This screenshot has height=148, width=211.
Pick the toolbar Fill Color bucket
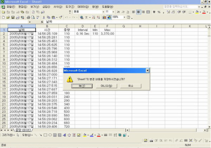coord(197,12)
